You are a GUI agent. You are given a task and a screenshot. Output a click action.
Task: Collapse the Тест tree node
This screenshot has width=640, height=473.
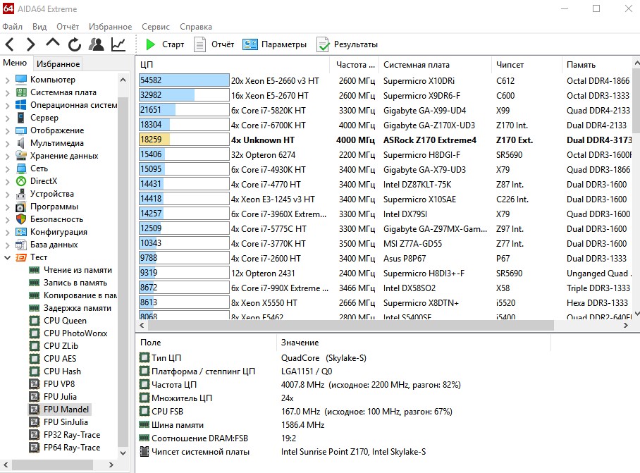[x=7, y=257]
